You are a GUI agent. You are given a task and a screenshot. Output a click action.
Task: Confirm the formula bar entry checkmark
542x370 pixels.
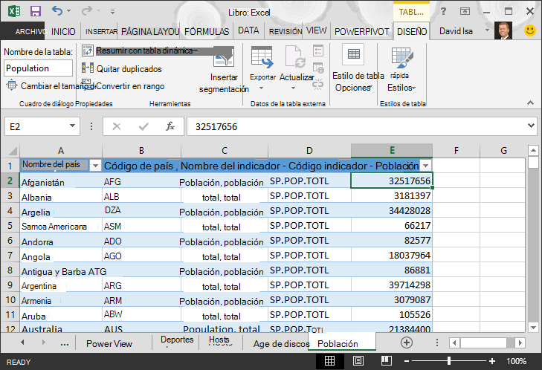(x=143, y=126)
